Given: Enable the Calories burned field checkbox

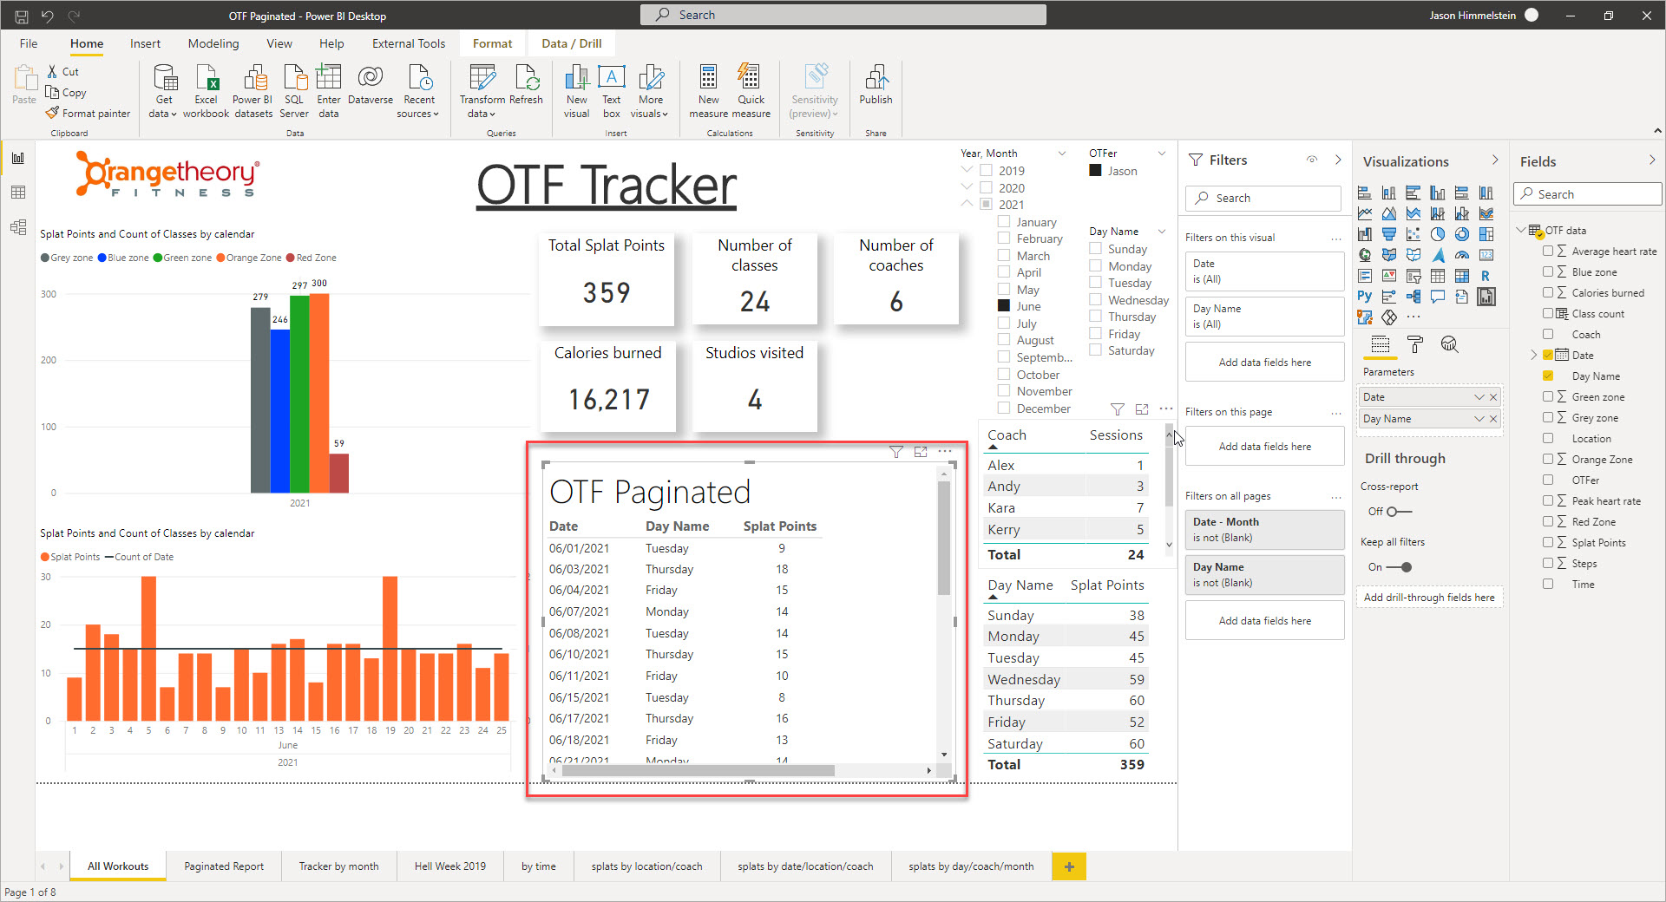Looking at the screenshot, I should pyautogui.click(x=1548, y=293).
